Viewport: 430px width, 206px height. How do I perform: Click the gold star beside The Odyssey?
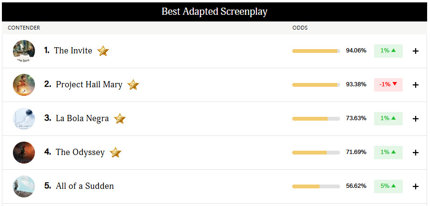tap(115, 153)
